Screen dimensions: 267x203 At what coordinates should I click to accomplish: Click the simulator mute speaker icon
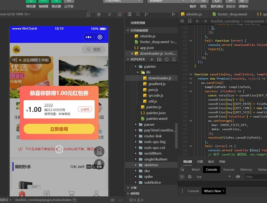coord(109,14)
